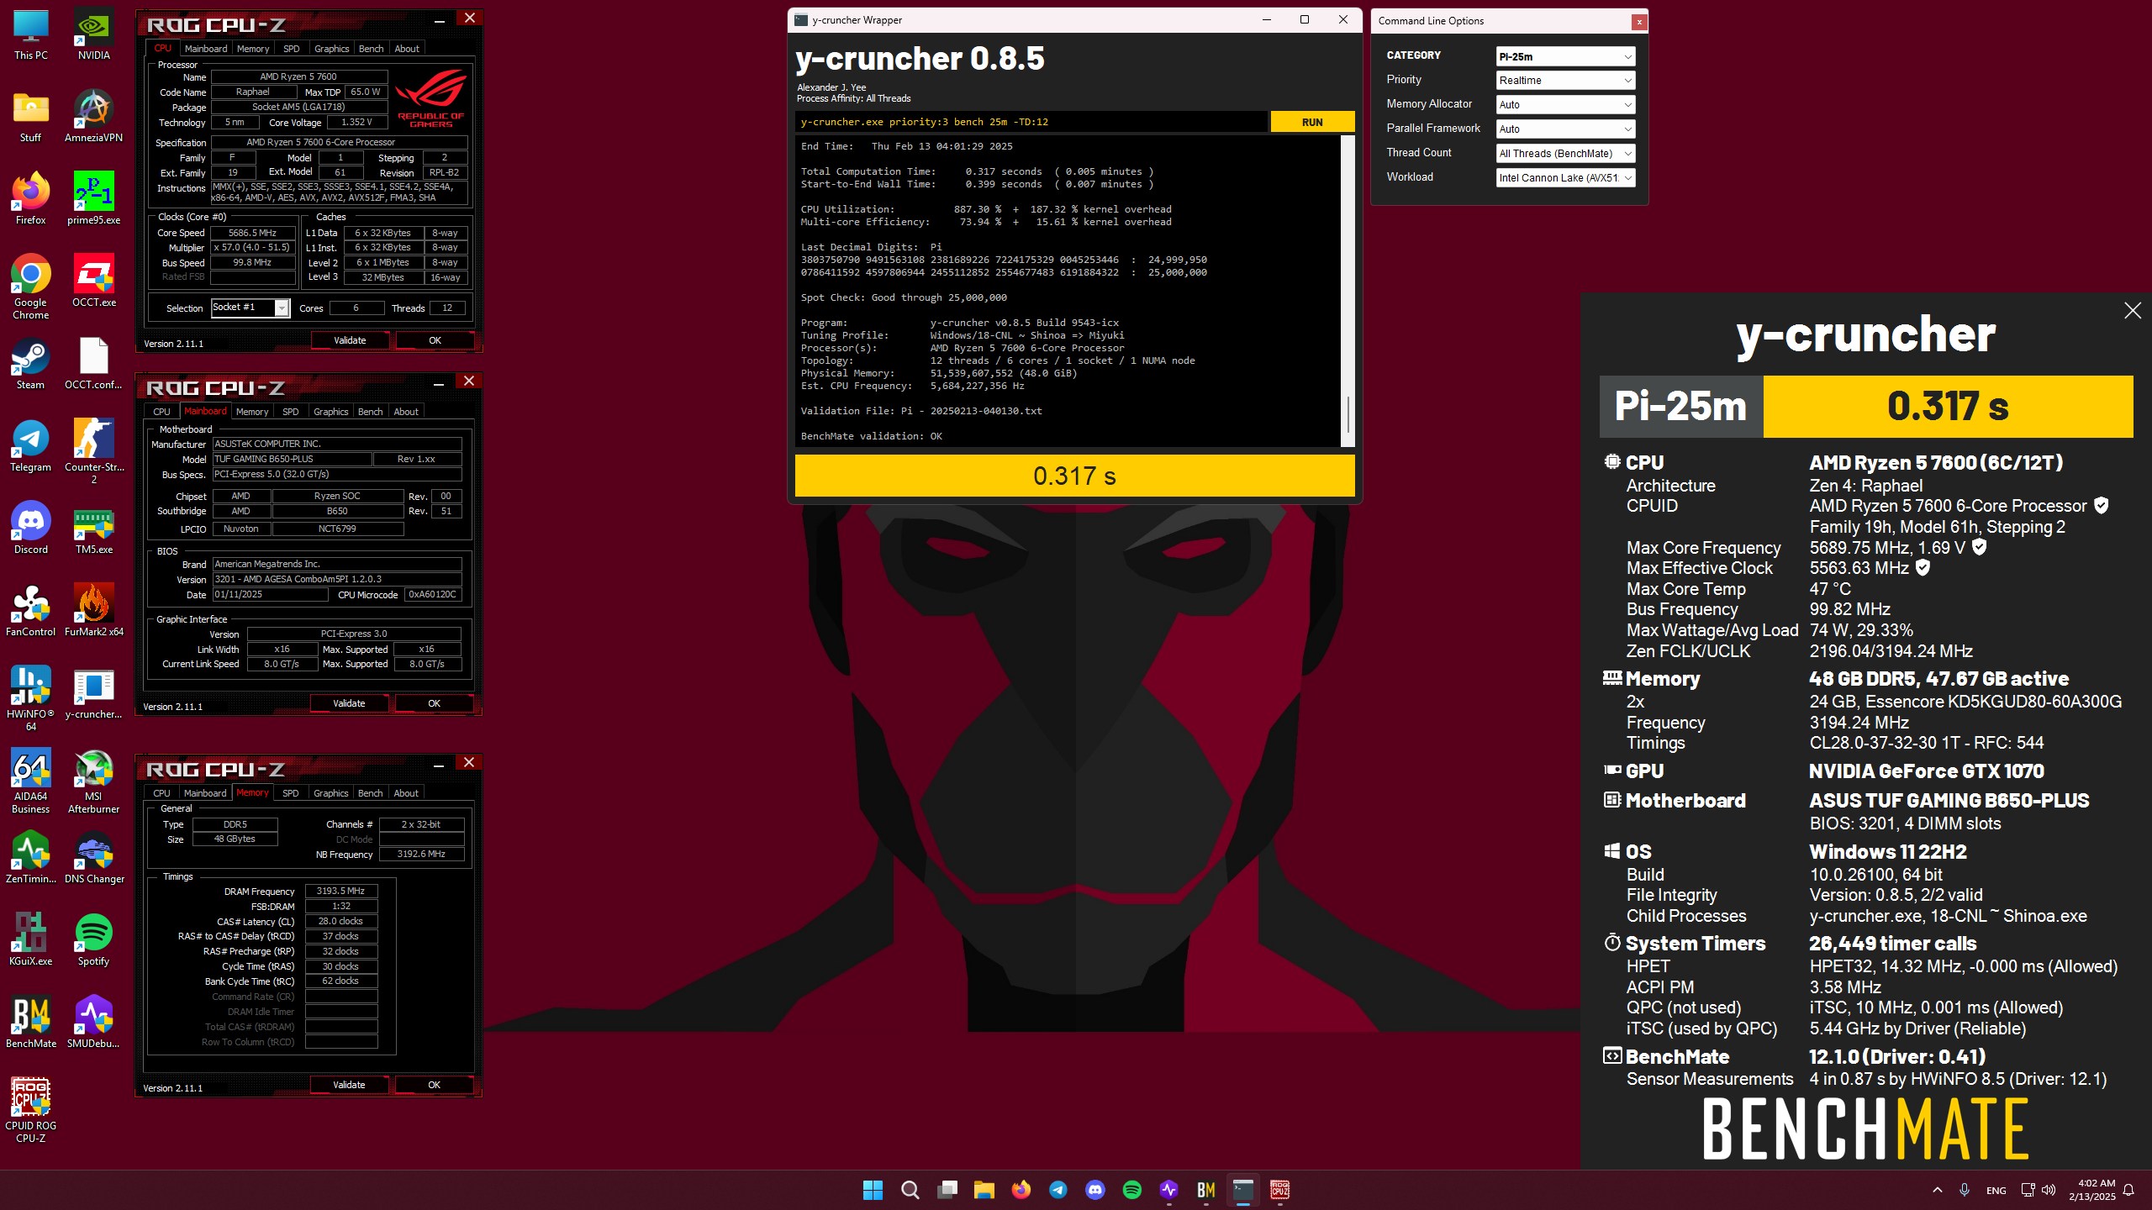Click the y-cruncher command line input field
2152x1210 pixels.
click(x=1031, y=122)
